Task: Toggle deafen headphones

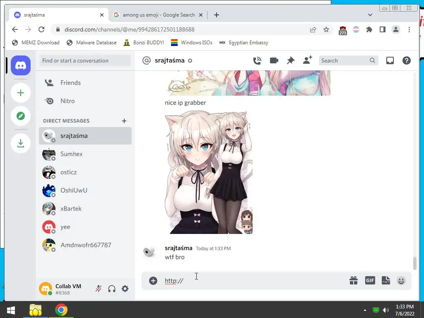Action: [x=112, y=289]
